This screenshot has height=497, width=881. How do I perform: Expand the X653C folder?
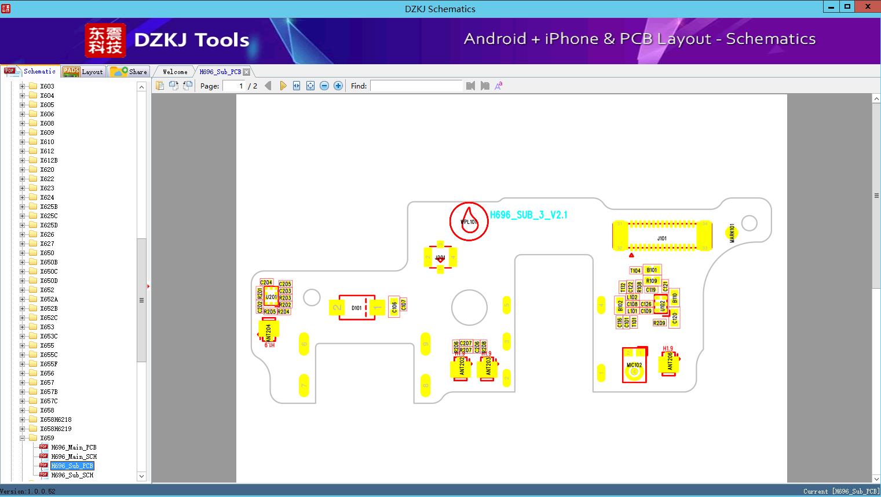(23, 336)
